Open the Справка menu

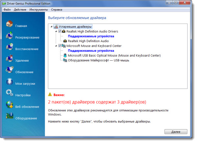[x=56, y=10]
